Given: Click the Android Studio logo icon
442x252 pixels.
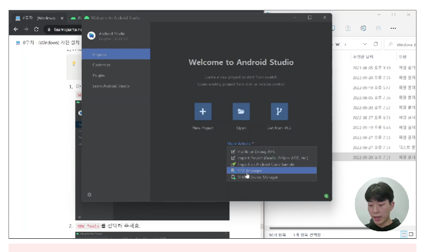Looking at the screenshot, I should point(91,36).
